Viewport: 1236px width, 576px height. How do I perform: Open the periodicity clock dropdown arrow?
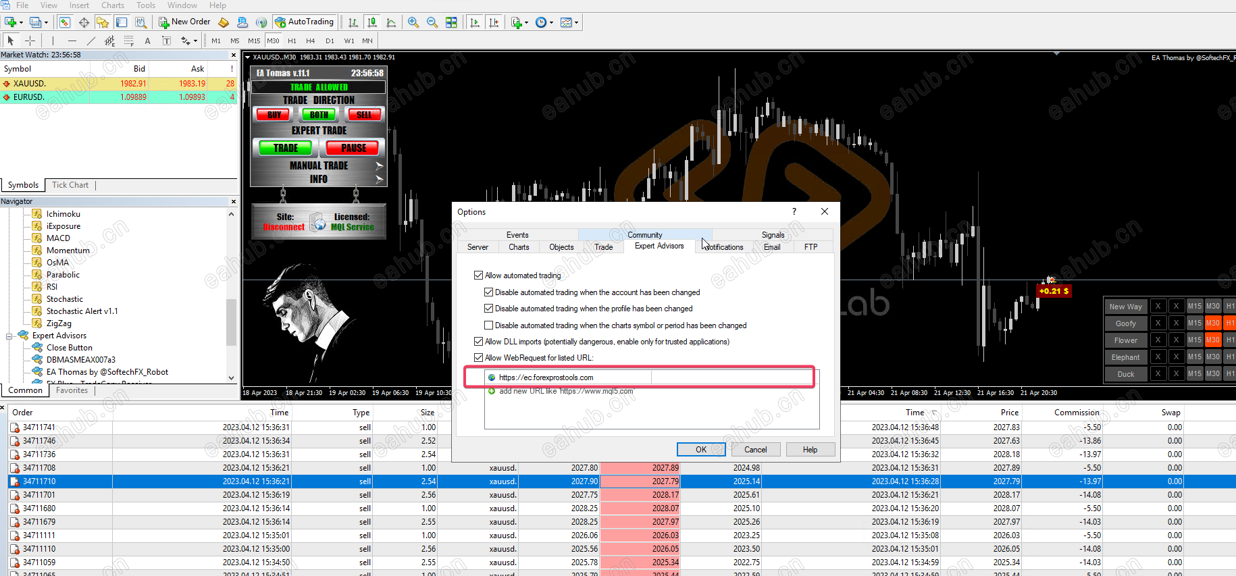551,23
